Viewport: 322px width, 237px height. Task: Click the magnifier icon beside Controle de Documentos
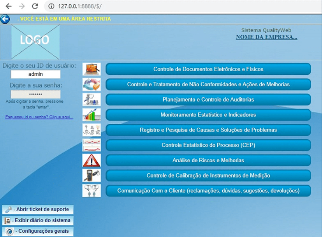[x=91, y=69]
